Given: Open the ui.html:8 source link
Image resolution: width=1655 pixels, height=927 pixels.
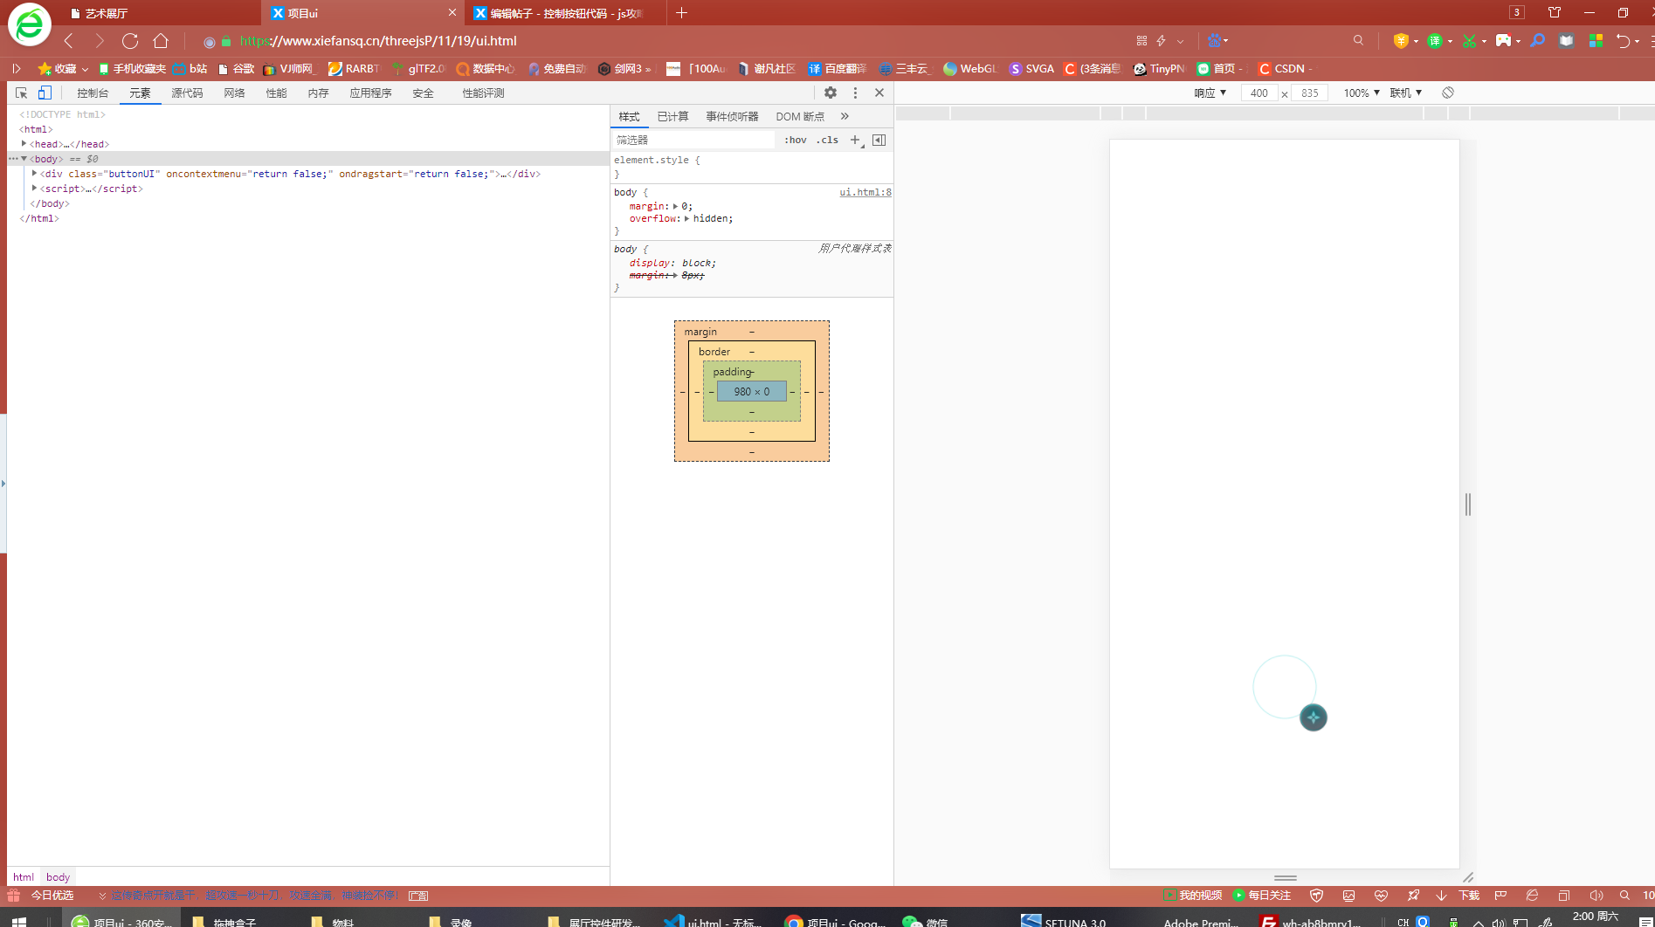Looking at the screenshot, I should [865, 192].
